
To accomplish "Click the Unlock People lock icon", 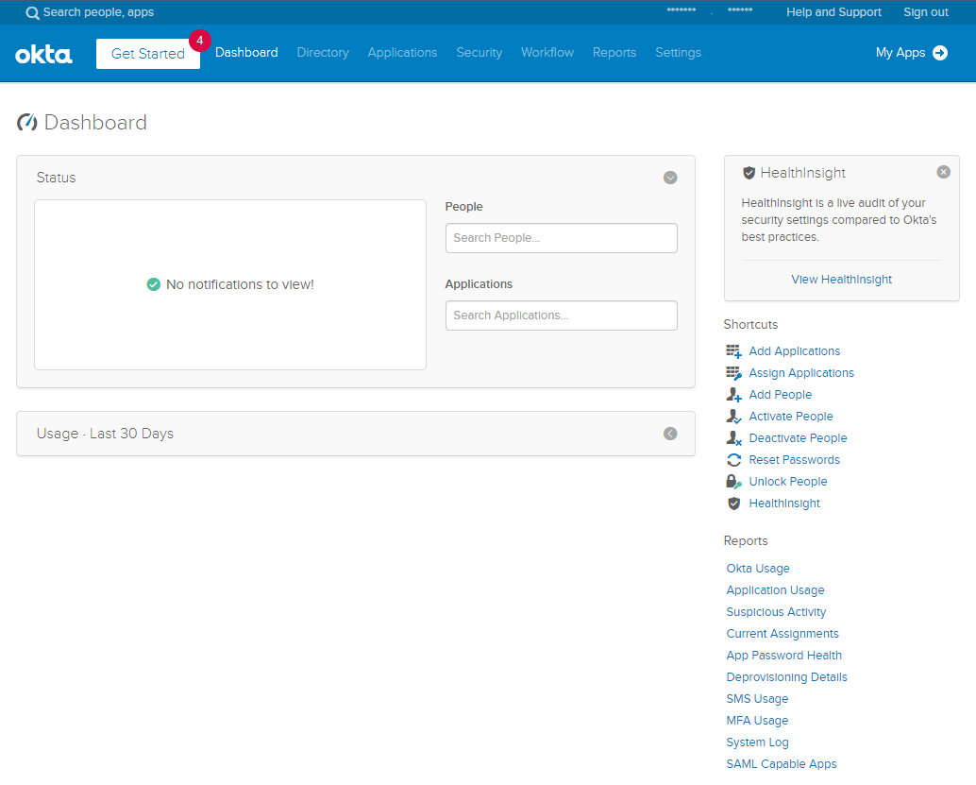I will click(x=733, y=482).
